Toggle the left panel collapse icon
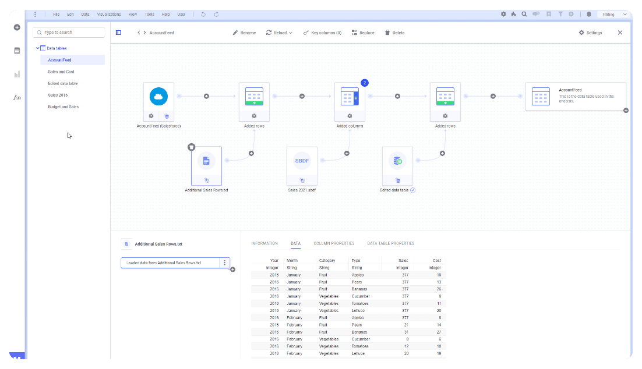The height and width of the screenshot is (369, 642). point(119,33)
